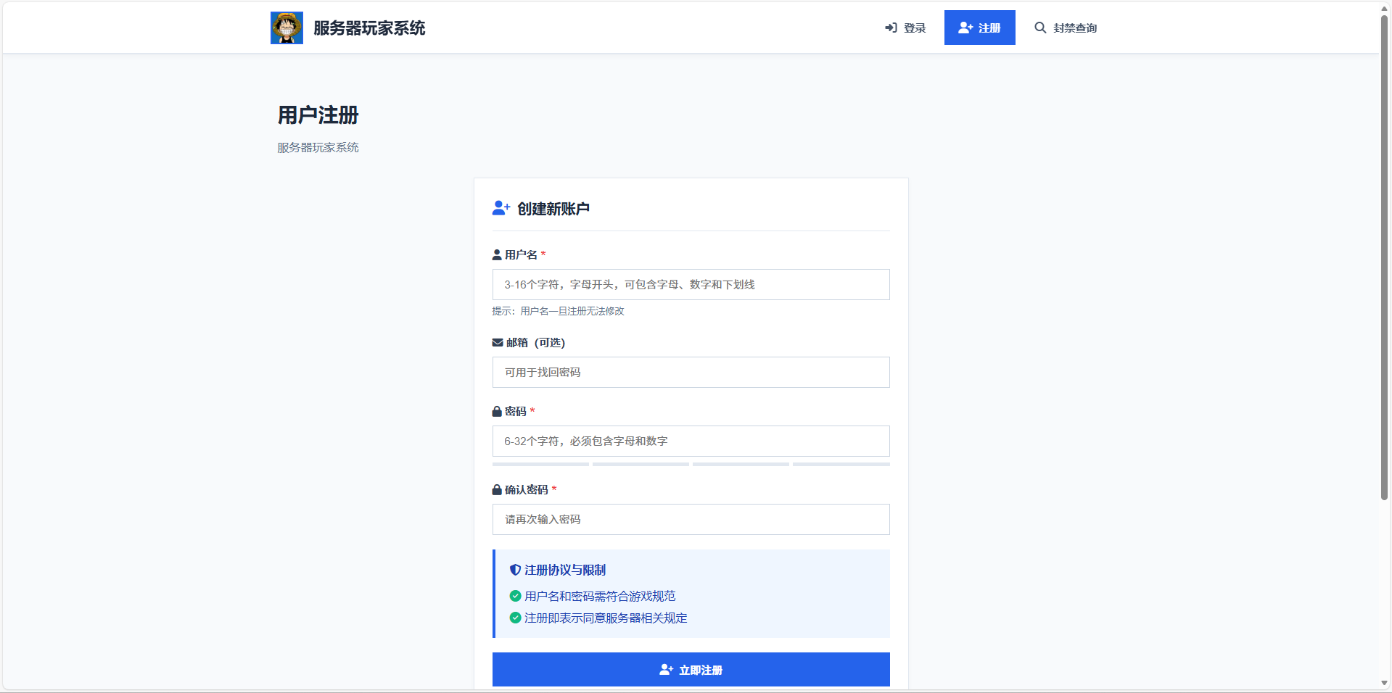Click the 服务器玩家系统 site title
This screenshot has height=693, width=1392.
[368, 28]
